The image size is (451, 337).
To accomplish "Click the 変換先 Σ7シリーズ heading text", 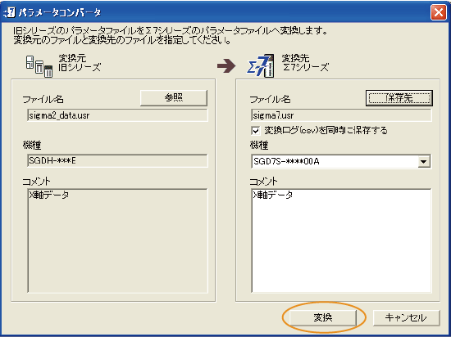I will point(305,63).
